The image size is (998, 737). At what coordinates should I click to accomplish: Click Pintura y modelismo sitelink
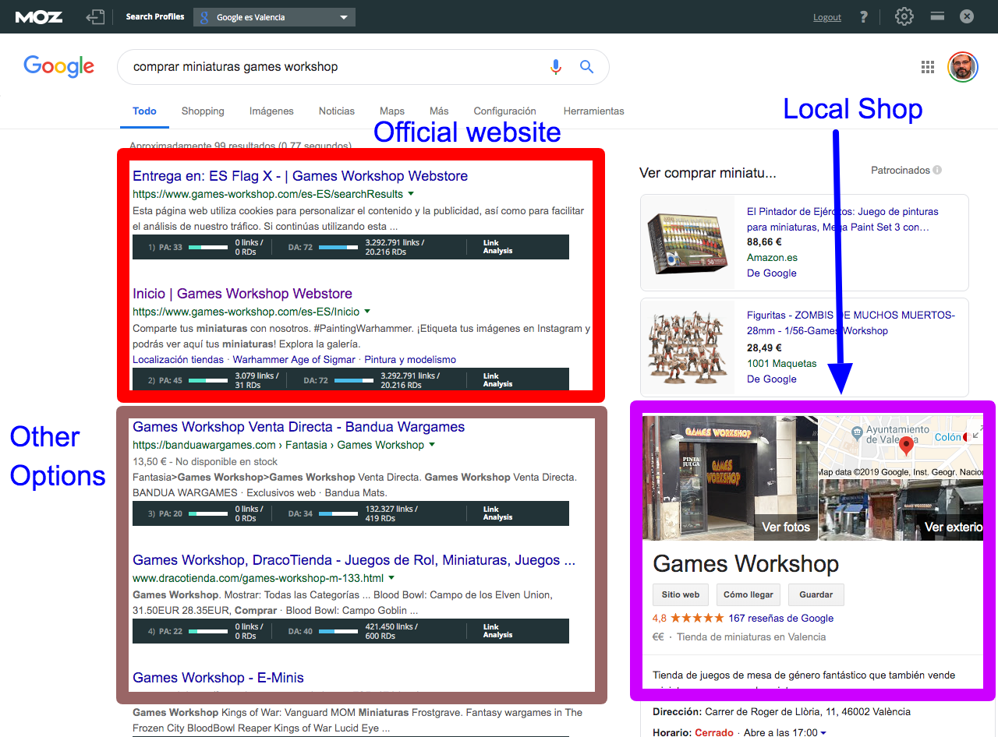[410, 359]
